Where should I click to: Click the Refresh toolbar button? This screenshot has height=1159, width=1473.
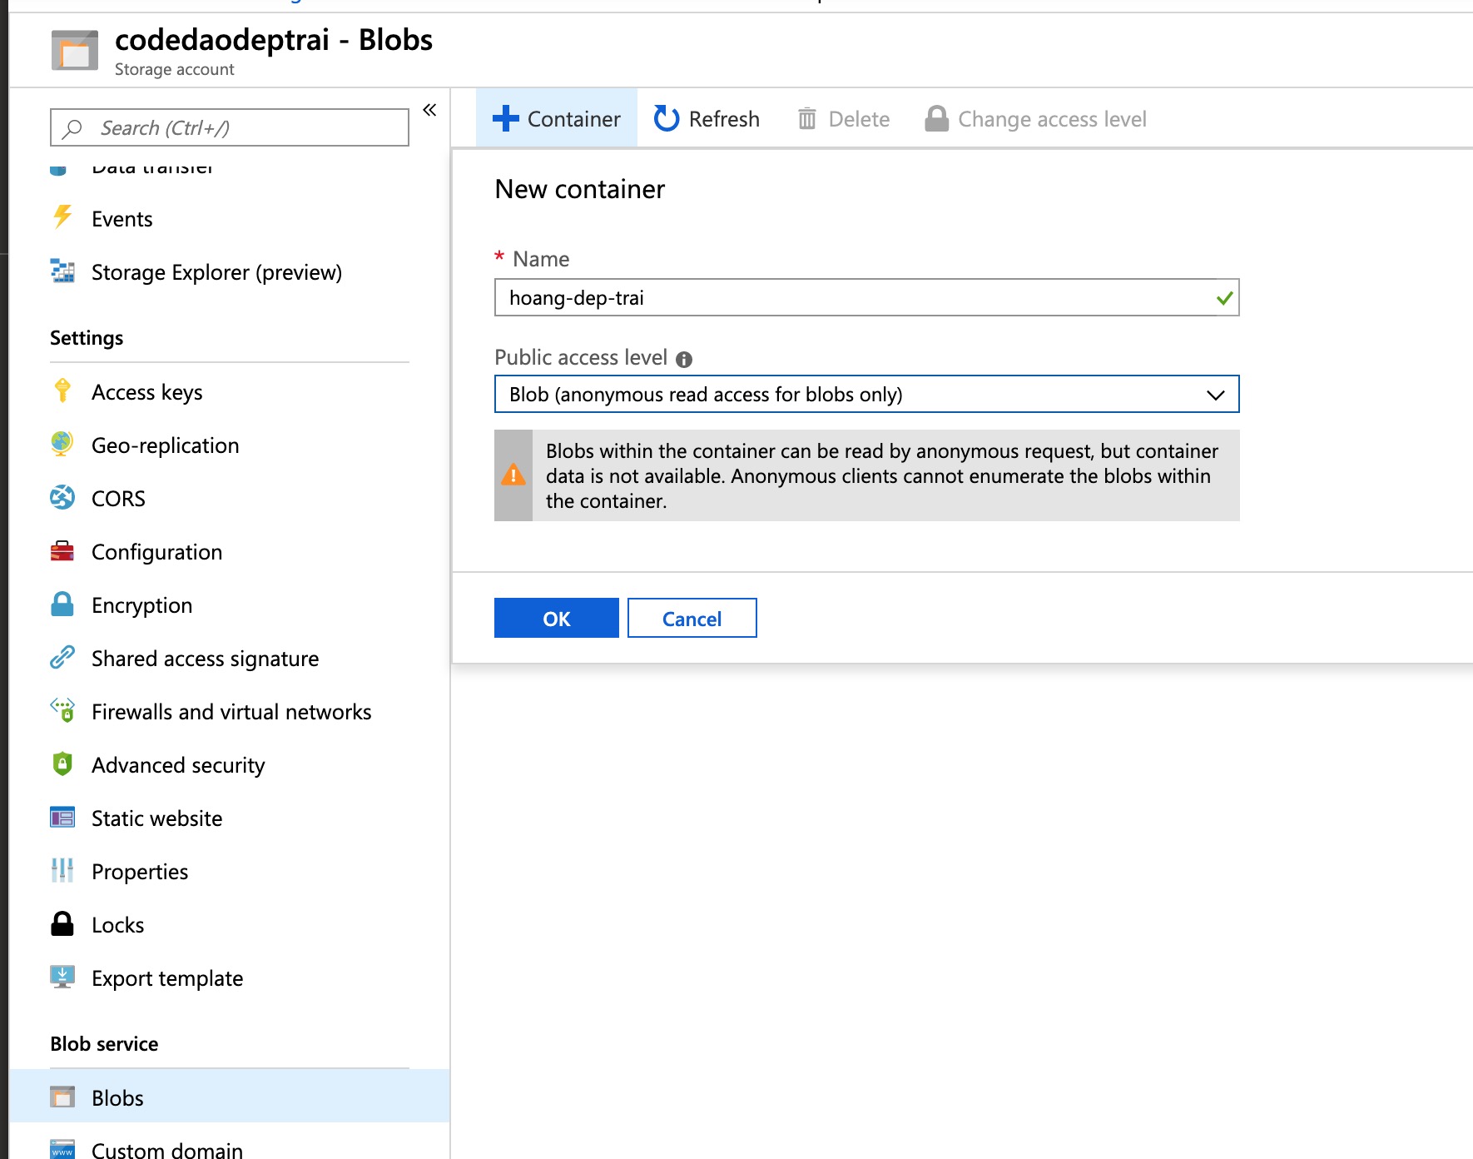[x=707, y=119]
